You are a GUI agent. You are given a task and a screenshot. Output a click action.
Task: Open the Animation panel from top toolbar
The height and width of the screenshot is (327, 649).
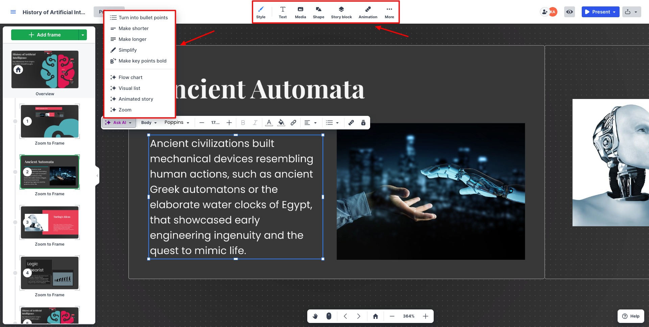(x=368, y=12)
